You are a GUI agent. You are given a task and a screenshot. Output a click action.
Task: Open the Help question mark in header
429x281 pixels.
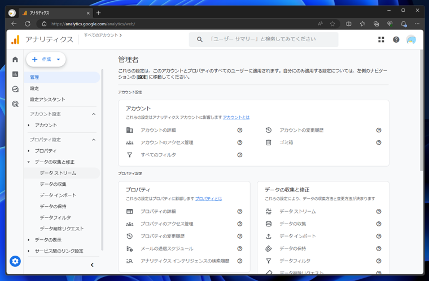pos(396,39)
